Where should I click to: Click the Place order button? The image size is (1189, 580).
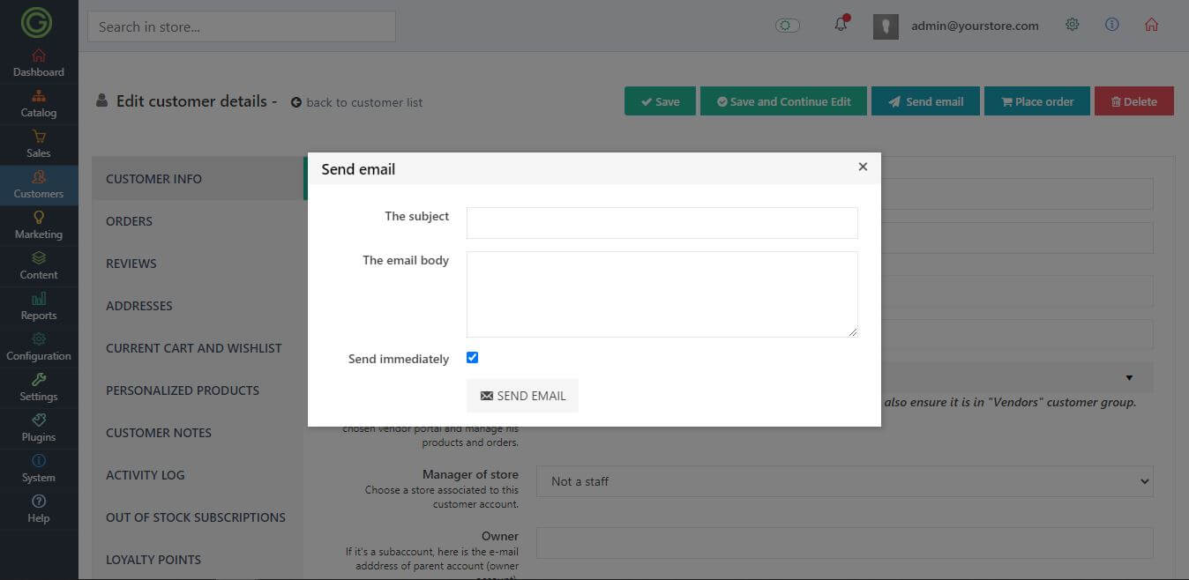[1037, 101]
